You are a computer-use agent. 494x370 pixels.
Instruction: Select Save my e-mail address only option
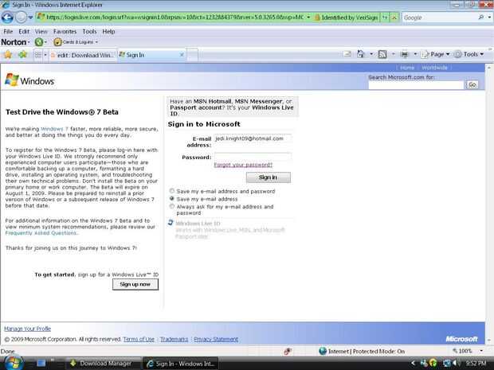pos(171,199)
